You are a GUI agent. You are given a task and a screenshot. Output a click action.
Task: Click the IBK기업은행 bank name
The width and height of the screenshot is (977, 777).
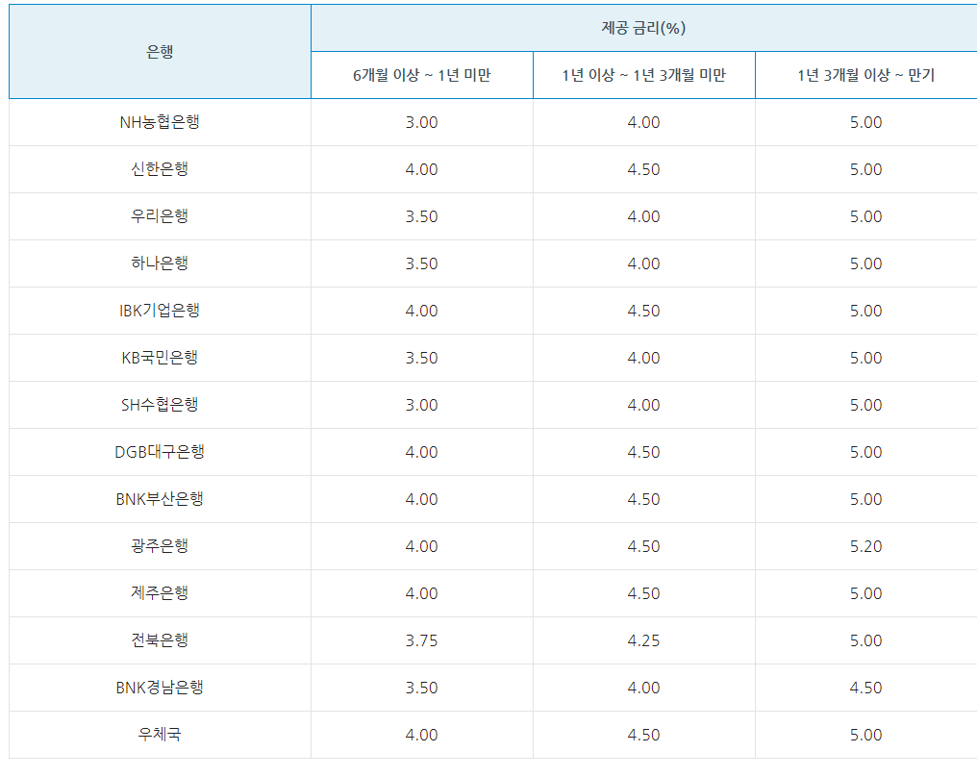[160, 311]
